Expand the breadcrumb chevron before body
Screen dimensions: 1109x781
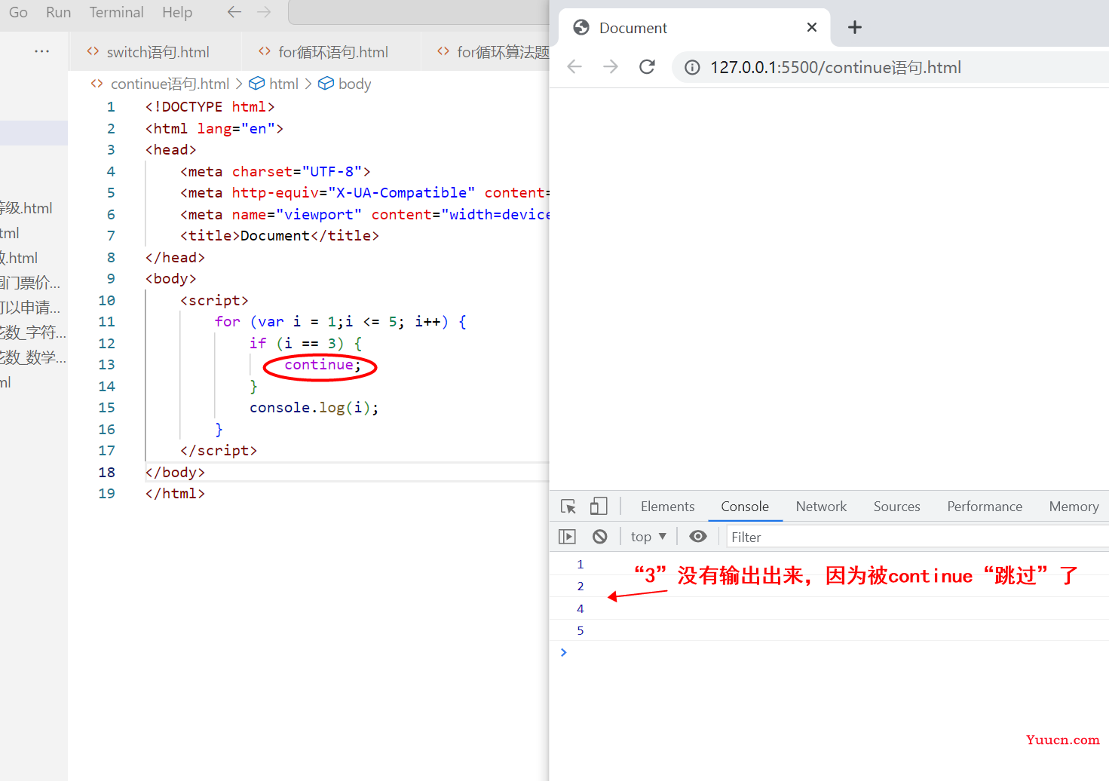308,84
